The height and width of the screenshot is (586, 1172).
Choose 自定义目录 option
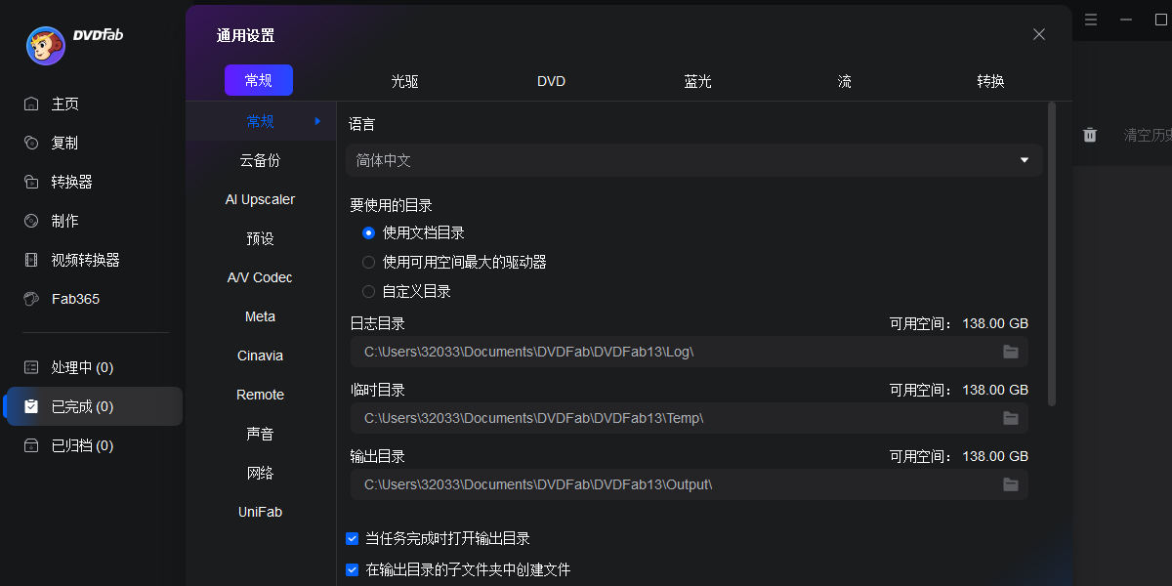click(368, 291)
